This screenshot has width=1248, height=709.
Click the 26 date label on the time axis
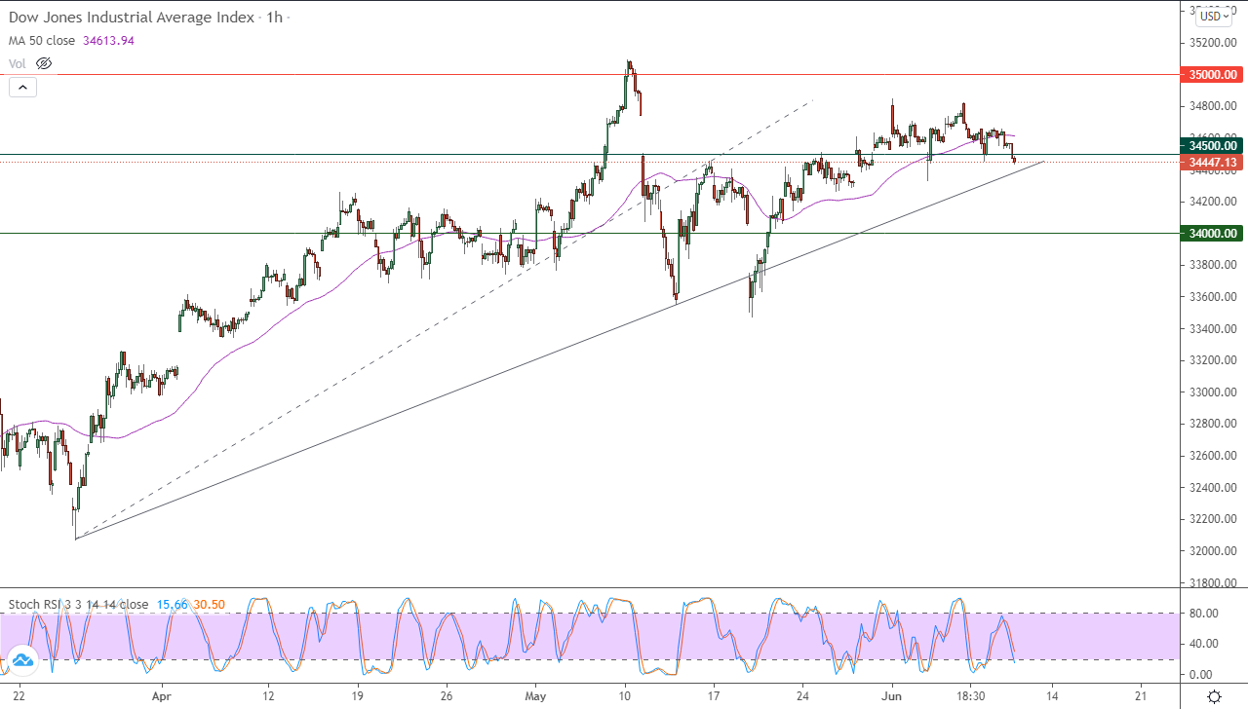[446, 697]
